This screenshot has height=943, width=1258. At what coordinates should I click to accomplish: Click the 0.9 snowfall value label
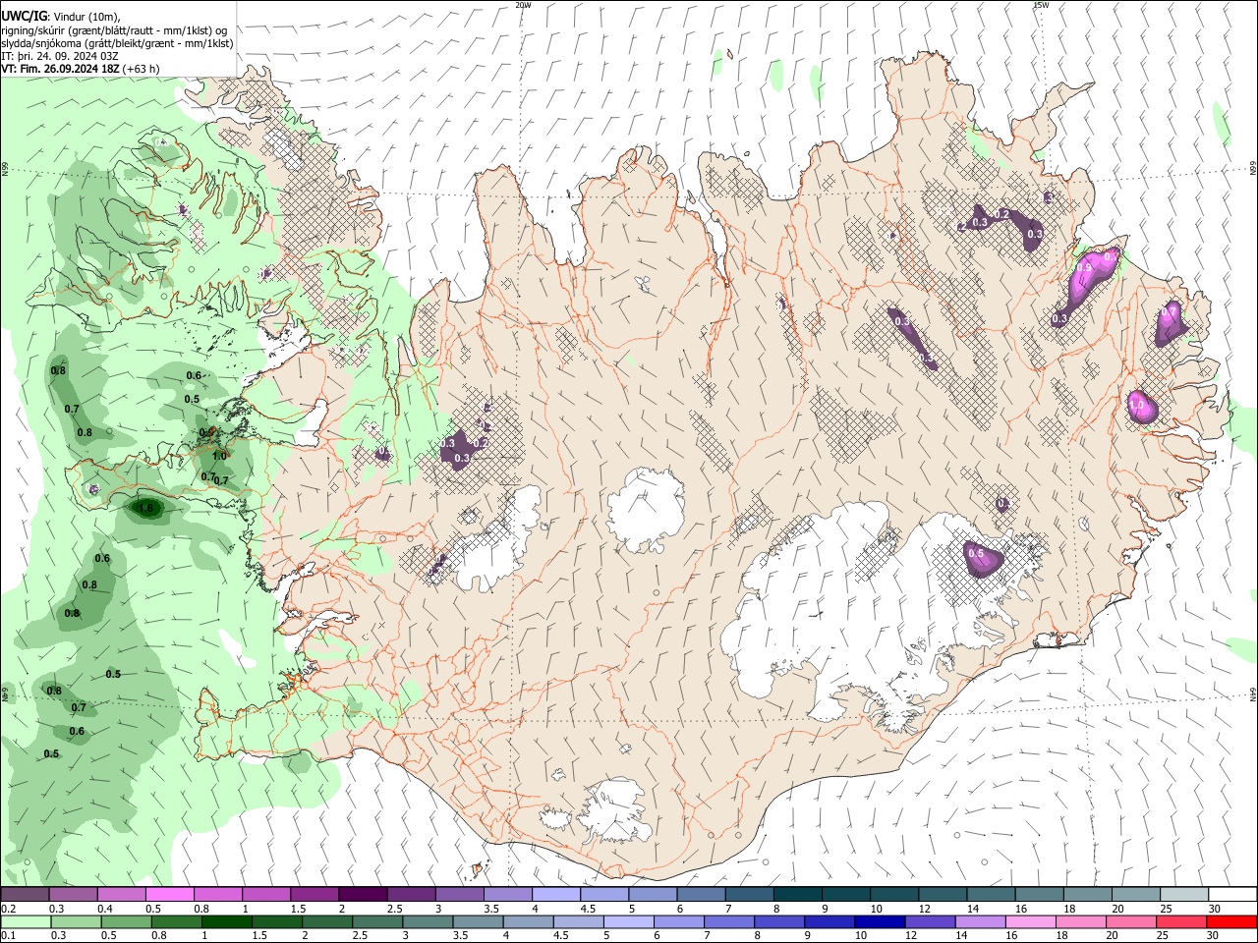tap(1084, 267)
